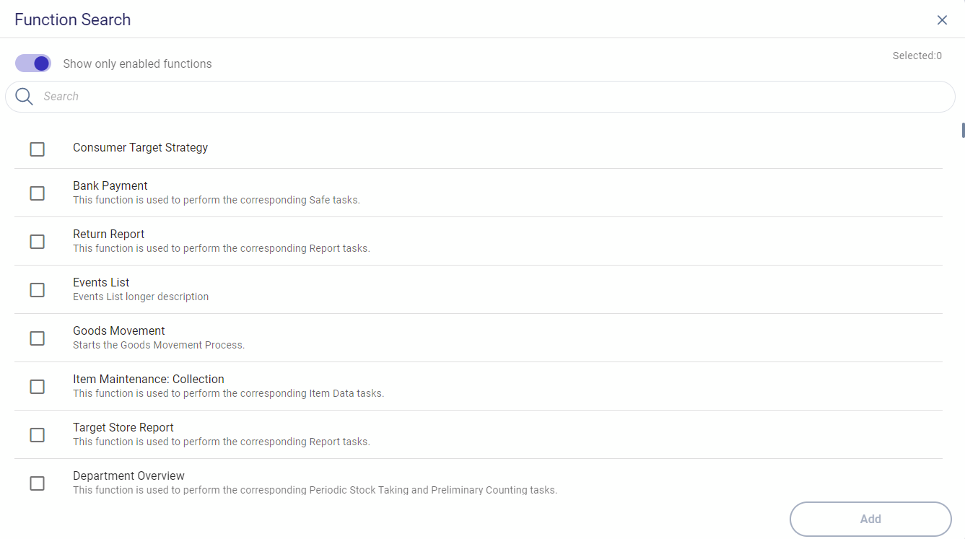Screen dimensions: 965x539
Task: Select the Bank Payment checkbox
Action: point(37,193)
